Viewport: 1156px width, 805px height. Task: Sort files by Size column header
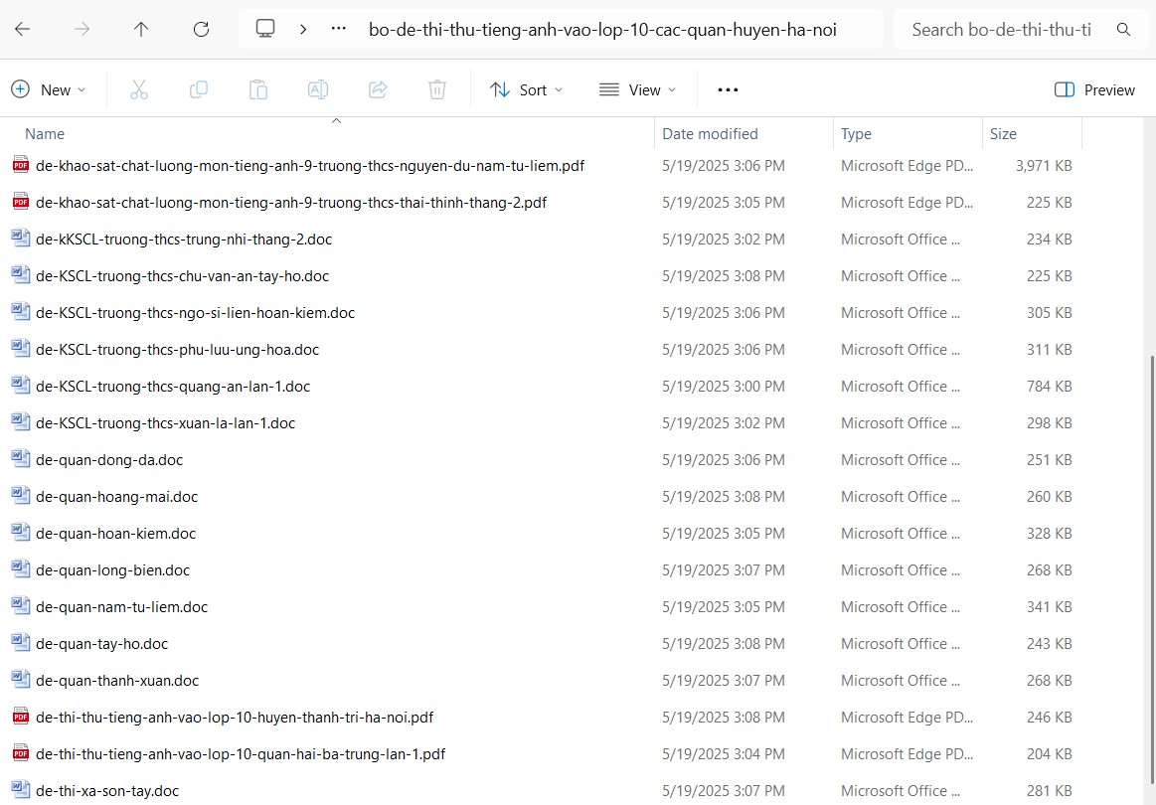(x=1003, y=134)
